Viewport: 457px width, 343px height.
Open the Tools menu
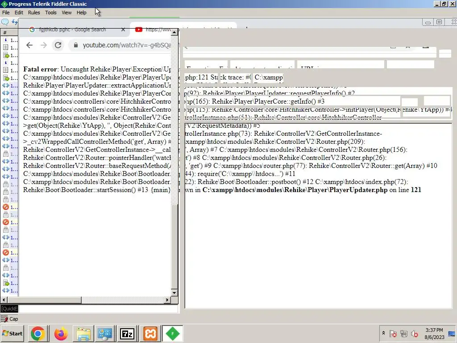click(51, 13)
